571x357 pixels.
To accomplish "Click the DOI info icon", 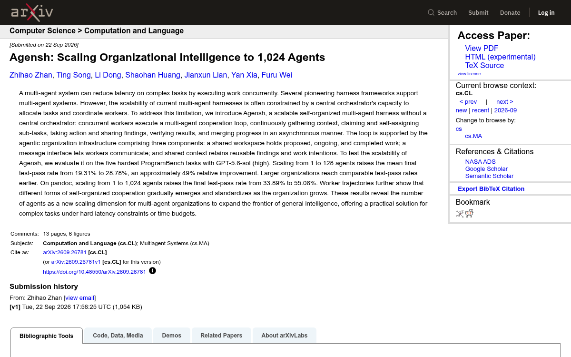I will pyautogui.click(x=152, y=271).
